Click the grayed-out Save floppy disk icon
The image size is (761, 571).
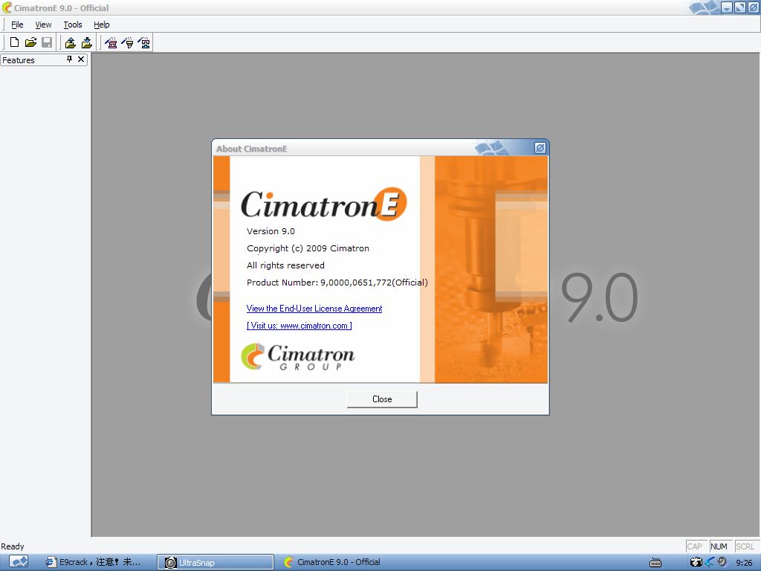(x=47, y=42)
